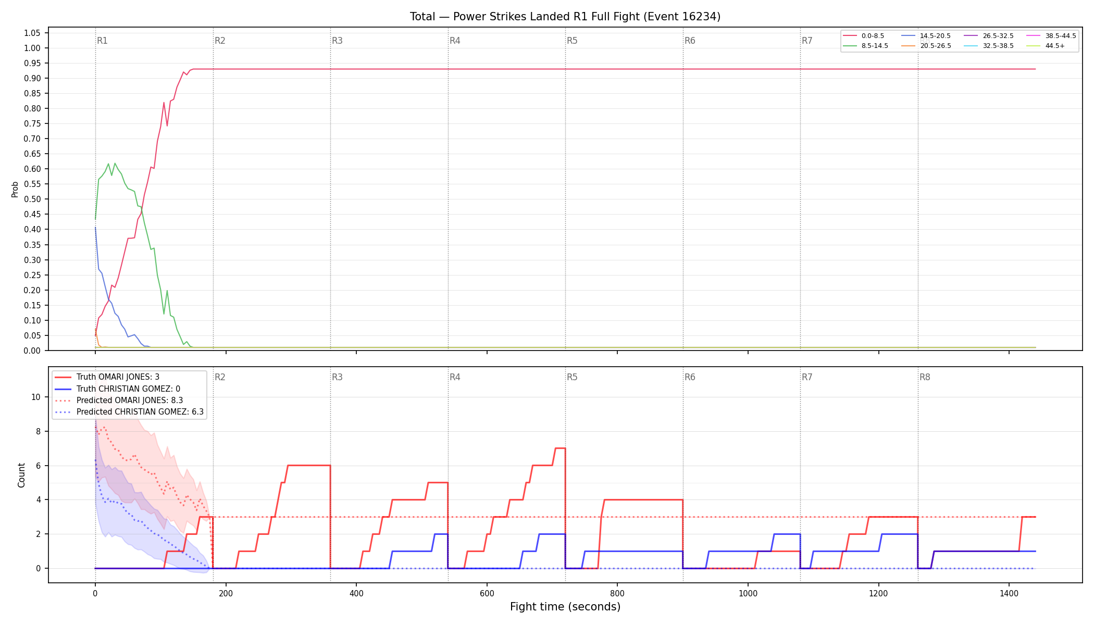Click the 4 tick on Count axis
Screen dimensions: 1094x625
38,499
